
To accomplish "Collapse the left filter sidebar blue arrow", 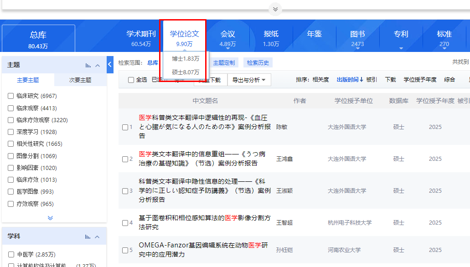I will pyautogui.click(x=110, y=64).
